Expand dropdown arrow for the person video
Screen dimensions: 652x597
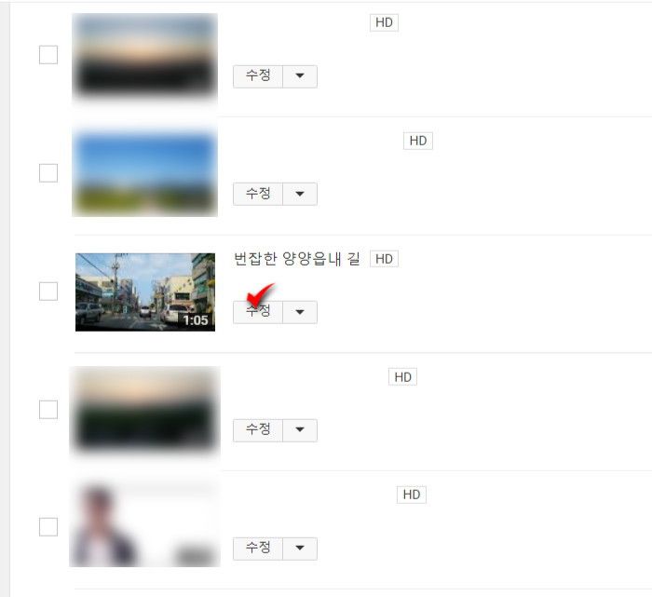coord(300,549)
